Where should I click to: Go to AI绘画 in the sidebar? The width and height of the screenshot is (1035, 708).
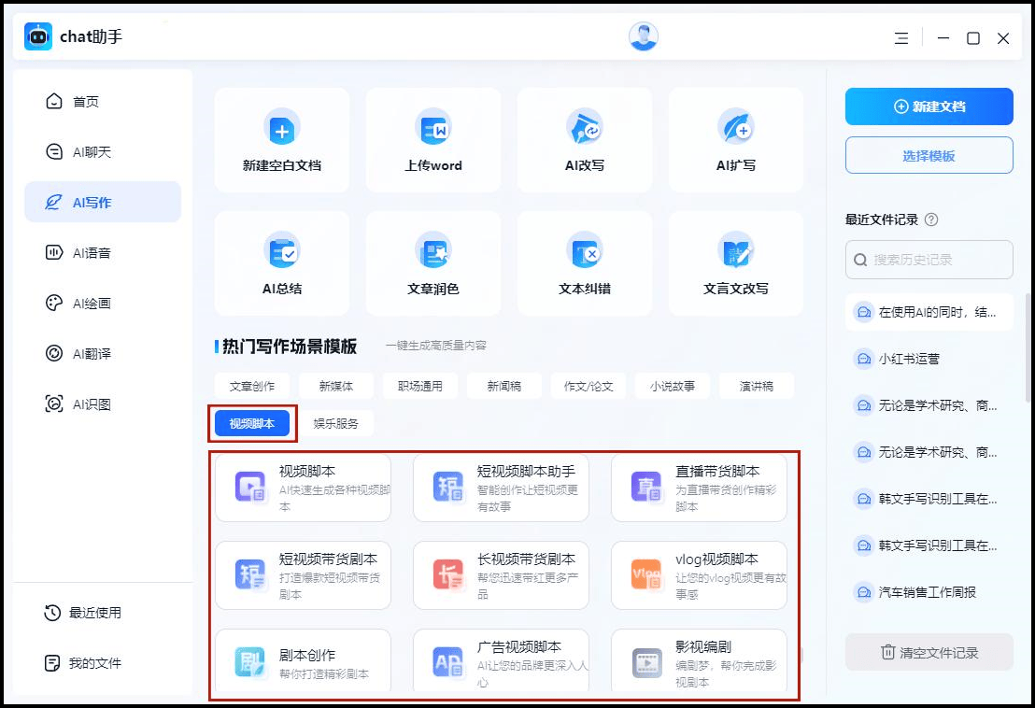coord(92,303)
